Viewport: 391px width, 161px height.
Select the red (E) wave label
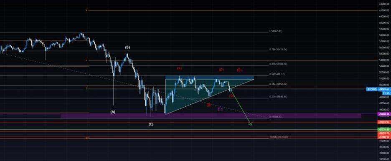tap(239, 70)
